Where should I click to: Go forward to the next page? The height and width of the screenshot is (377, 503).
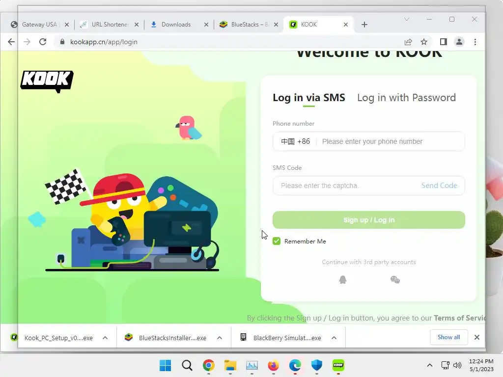27,42
